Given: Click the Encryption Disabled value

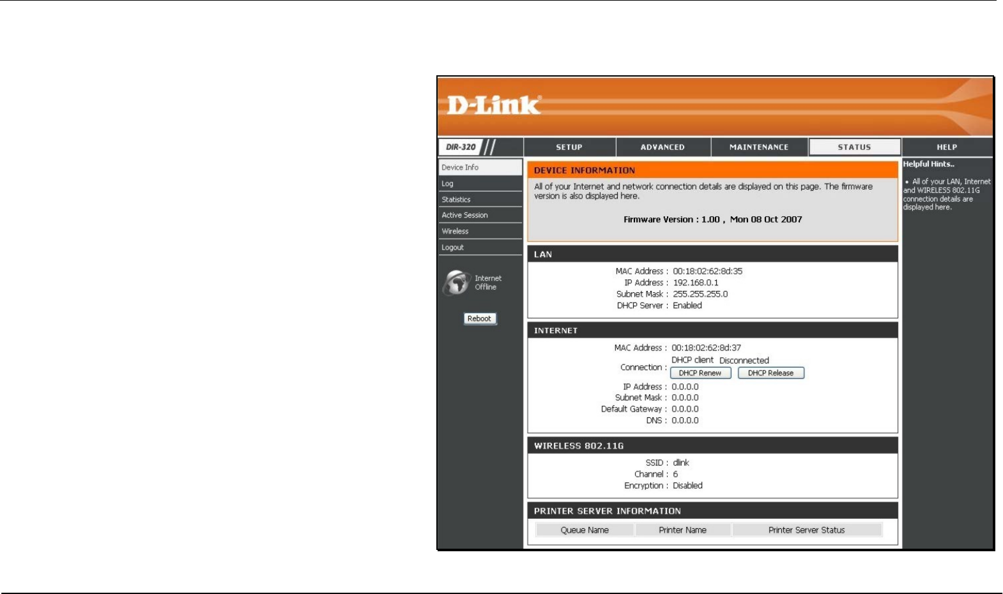Looking at the screenshot, I should click(687, 486).
